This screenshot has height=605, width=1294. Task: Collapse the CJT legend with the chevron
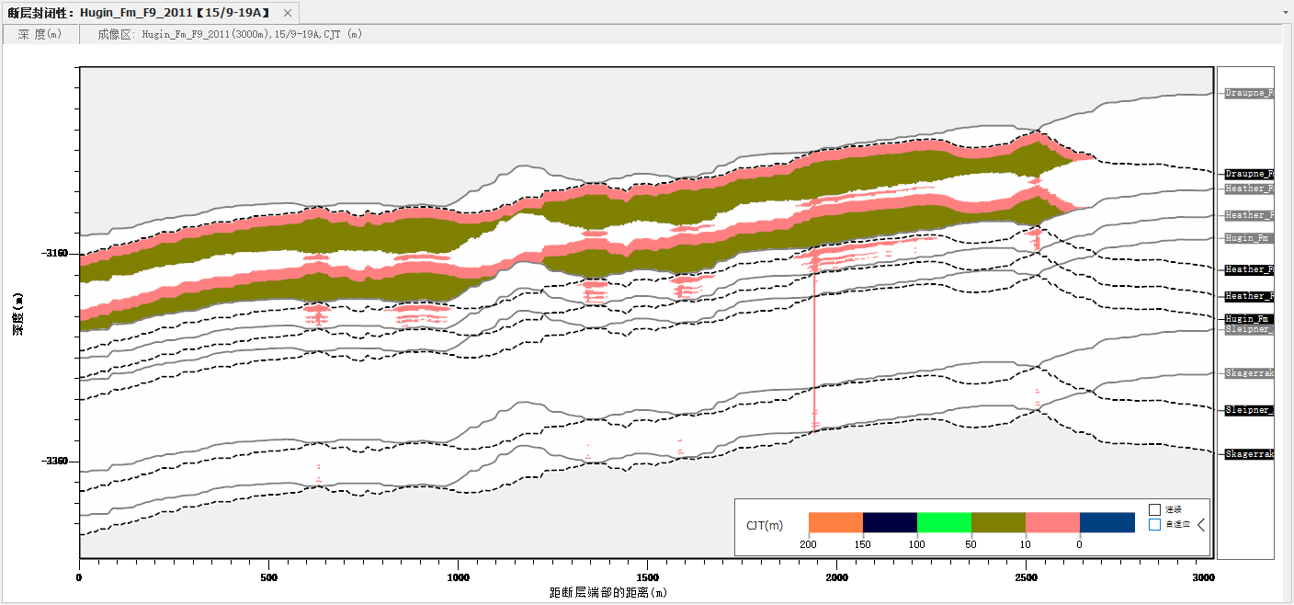point(1200,525)
